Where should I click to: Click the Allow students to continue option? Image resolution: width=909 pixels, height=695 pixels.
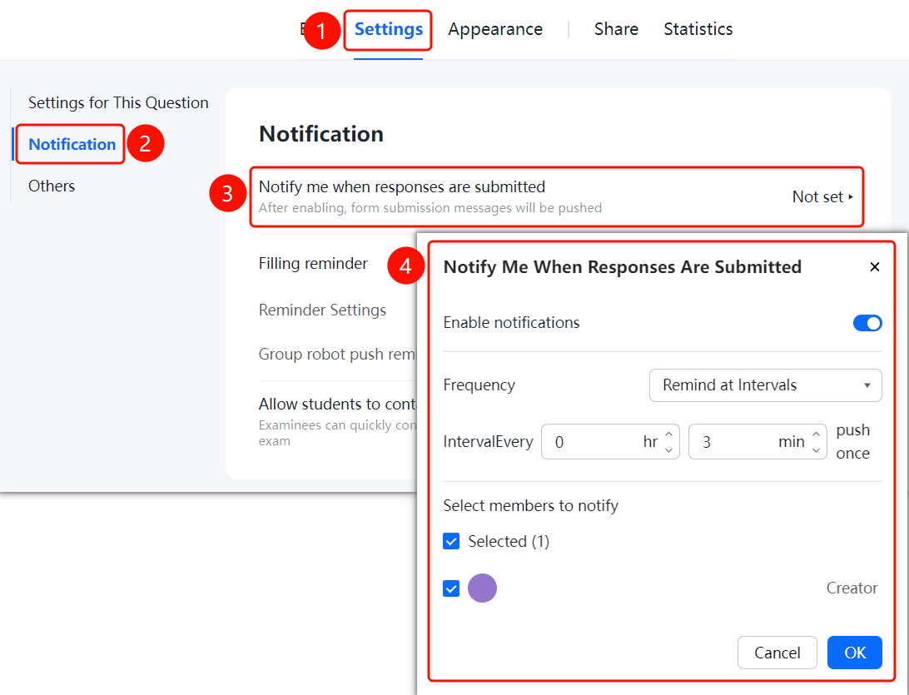(x=337, y=404)
